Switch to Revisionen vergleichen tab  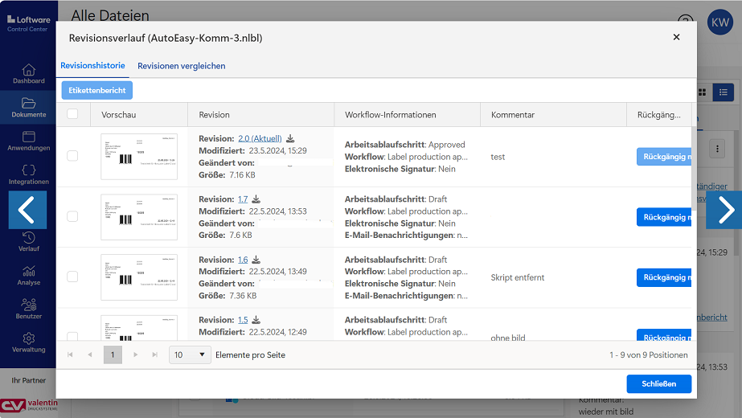click(x=181, y=66)
